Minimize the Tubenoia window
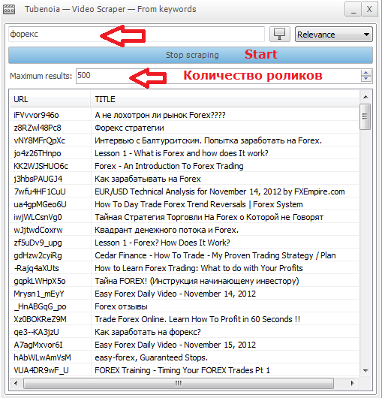Image resolution: width=382 pixels, height=398 pixels. pyautogui.click(x=353, y=10)
